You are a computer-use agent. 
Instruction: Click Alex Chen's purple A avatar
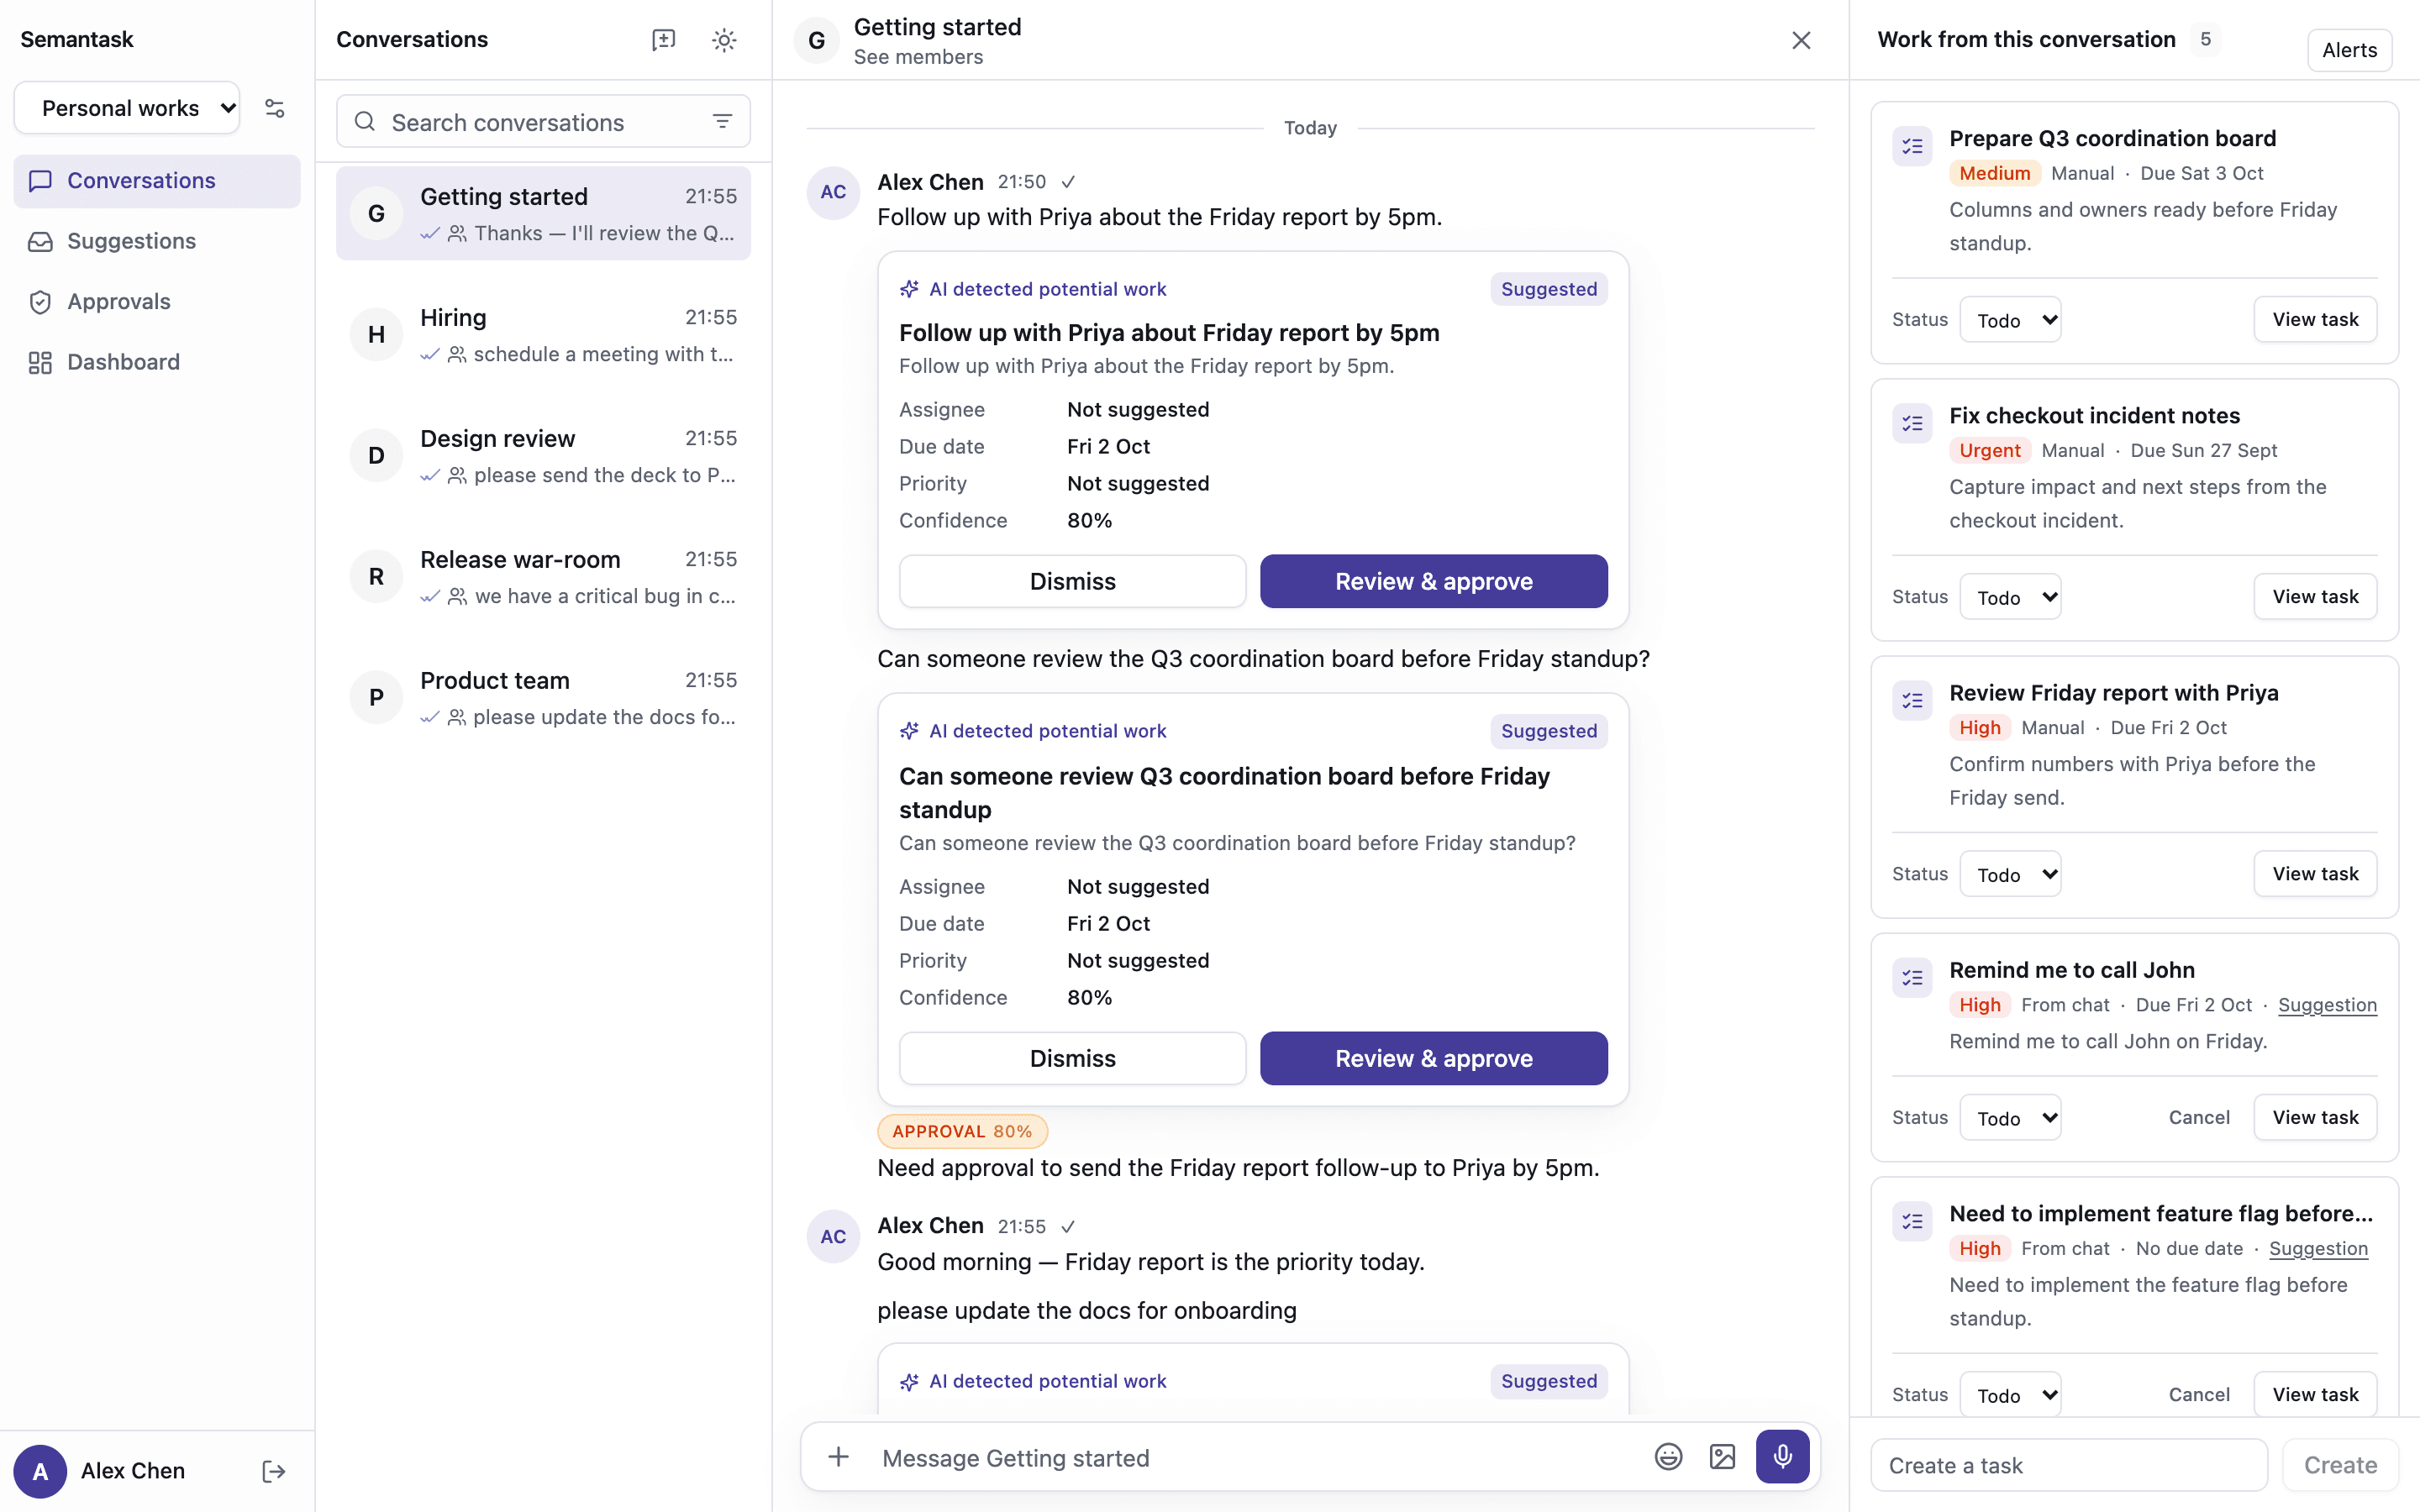point(40,1471)
